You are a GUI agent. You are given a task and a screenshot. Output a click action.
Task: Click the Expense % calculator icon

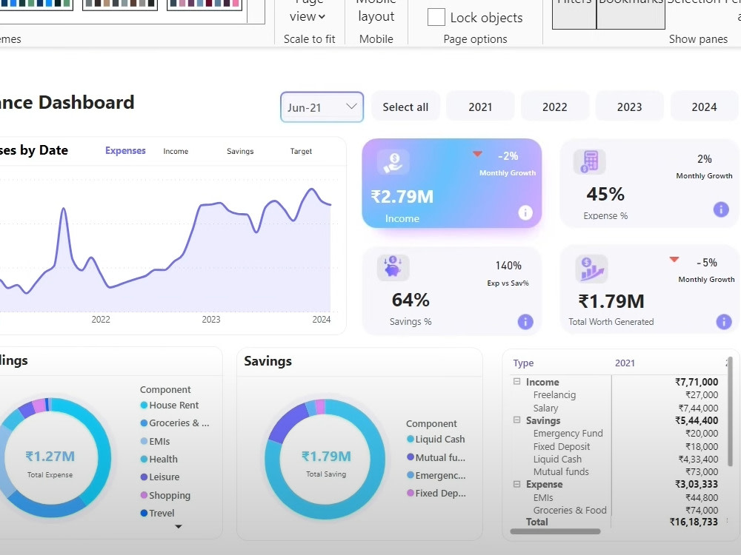pyautogui.click(x=589, y=161)
